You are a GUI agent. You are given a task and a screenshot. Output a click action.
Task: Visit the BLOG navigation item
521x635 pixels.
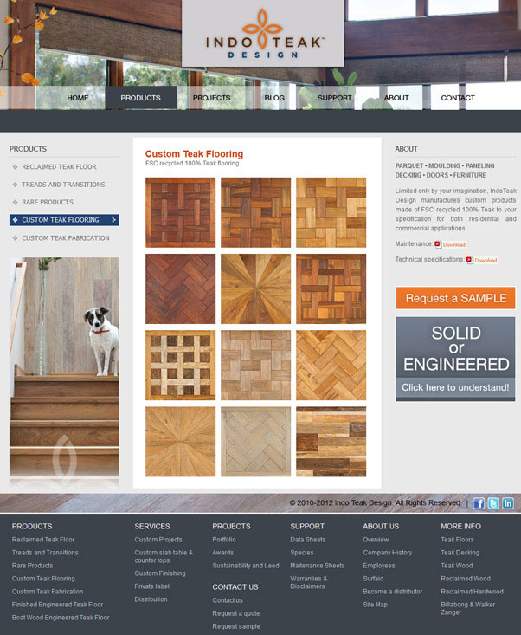pos(274,98)
